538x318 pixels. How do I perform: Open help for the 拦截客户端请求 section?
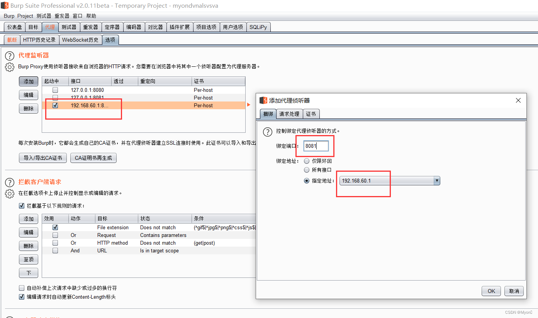10,182
